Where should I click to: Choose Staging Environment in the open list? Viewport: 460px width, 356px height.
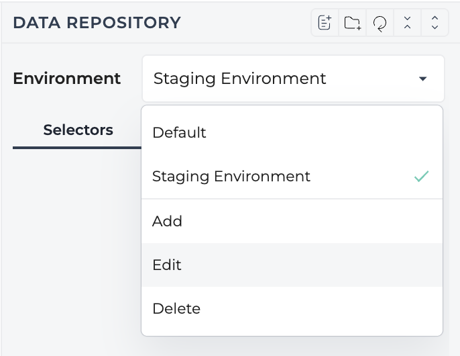[x=292, y=177]
